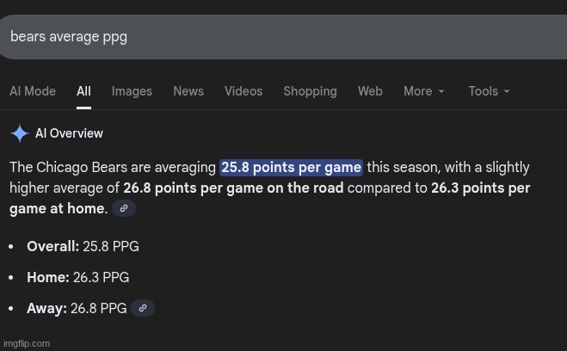Click the AI Overview heading label

(69, 133)
